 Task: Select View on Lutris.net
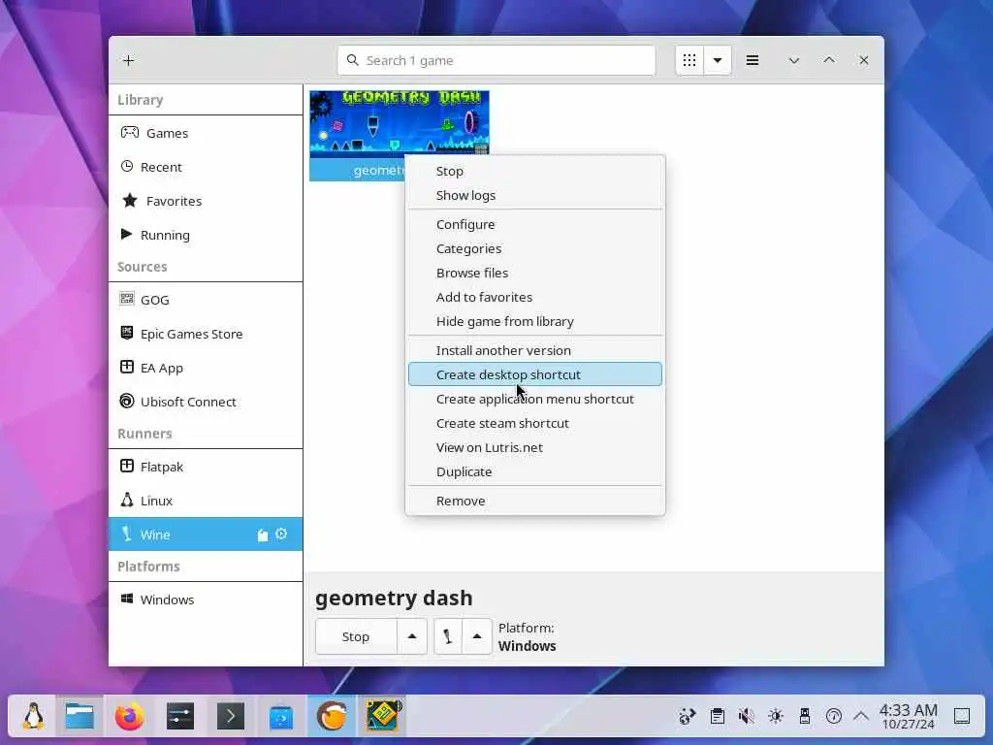click(x=535, y=447)
